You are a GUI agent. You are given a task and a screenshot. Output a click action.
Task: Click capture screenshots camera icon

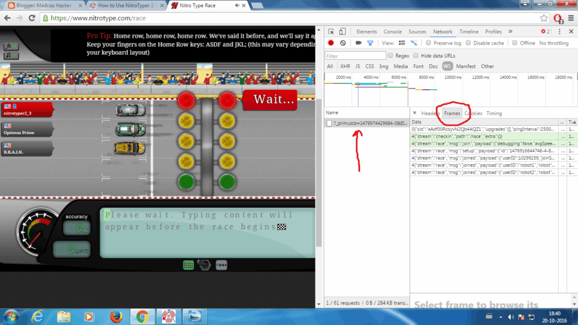coord(358,43)
